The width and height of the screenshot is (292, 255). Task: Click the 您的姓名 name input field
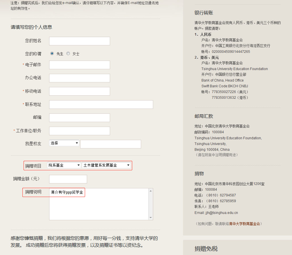[79, 41]
